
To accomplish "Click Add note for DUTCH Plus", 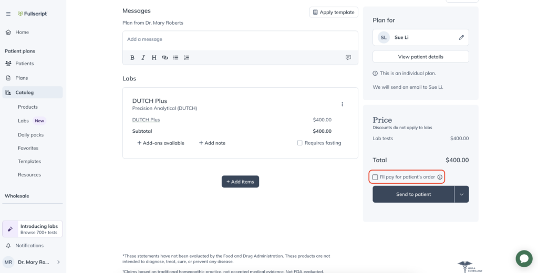I will [212, 143].
